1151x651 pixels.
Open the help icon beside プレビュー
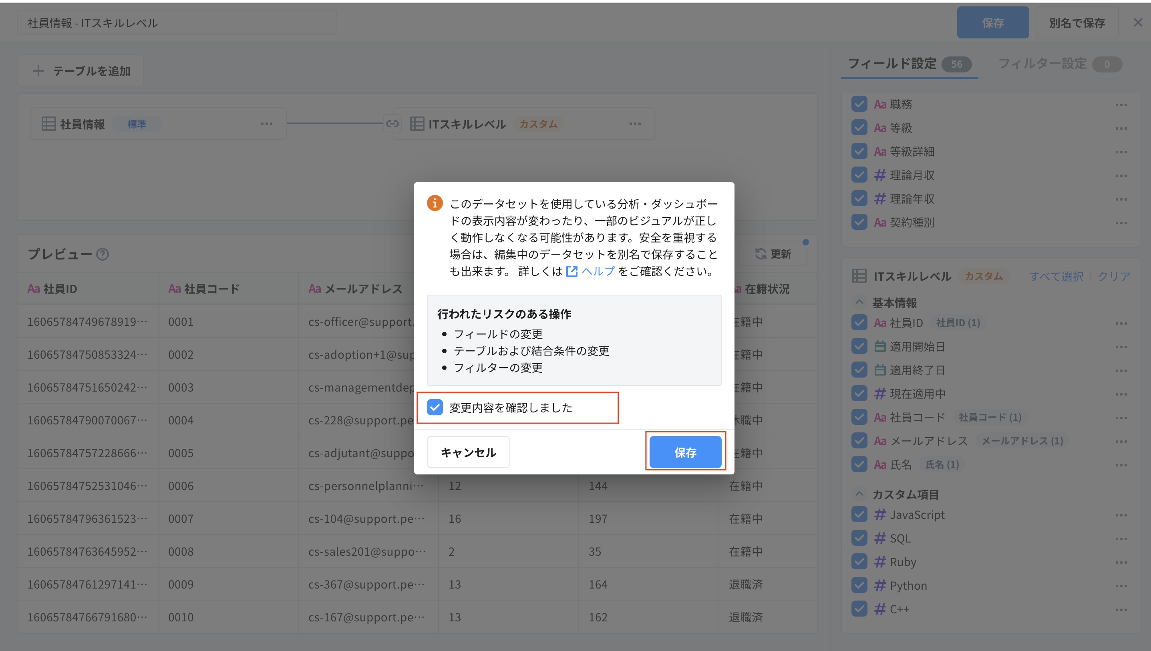103,255
